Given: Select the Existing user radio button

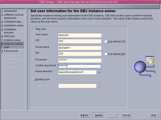Looking at the screenshot, I should tap(34, 80).
